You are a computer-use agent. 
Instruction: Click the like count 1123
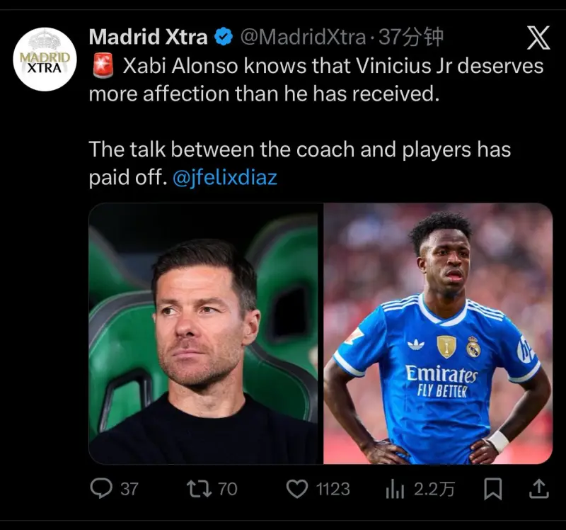(x=333, y=489)
